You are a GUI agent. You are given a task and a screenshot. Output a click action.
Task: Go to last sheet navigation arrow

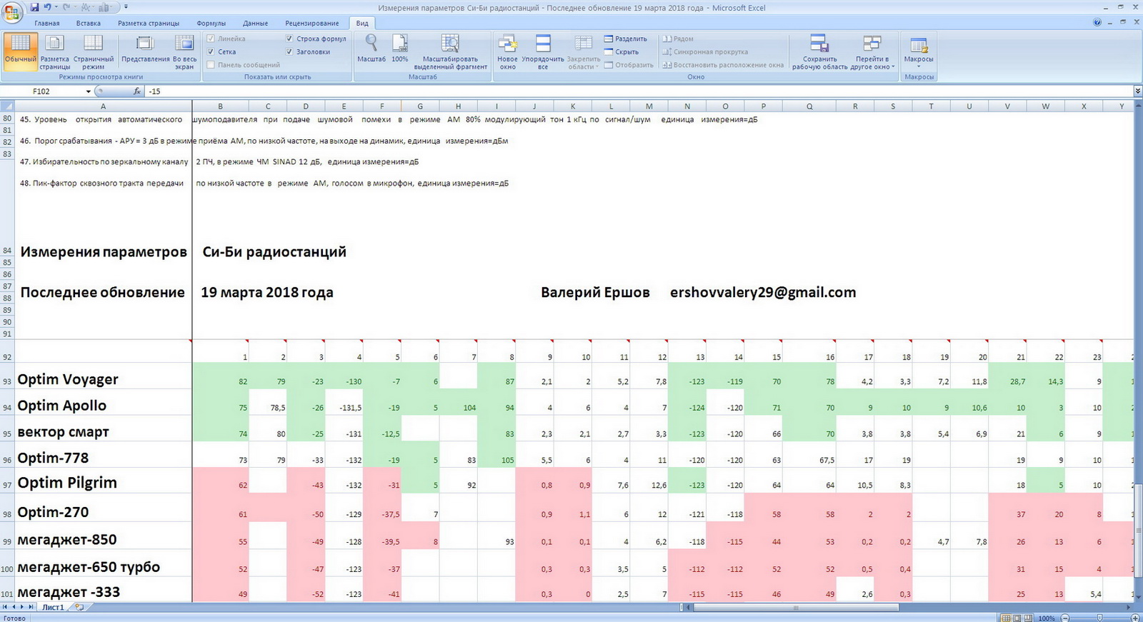pyautogui.click(x=31, y=607)
